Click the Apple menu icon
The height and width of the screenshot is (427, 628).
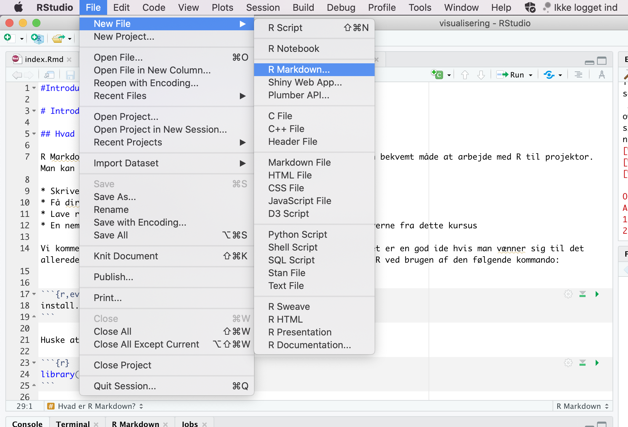(x=19, y=7)
